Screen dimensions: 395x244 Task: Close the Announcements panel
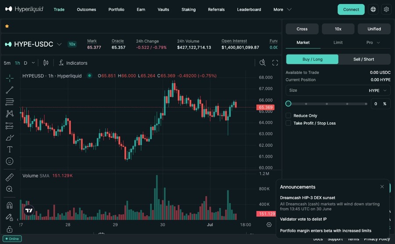(382, 187)
